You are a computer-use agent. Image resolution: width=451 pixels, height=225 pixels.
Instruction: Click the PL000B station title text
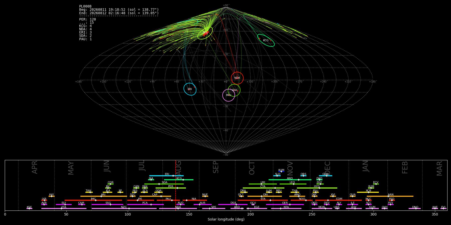tap(85, 6)
